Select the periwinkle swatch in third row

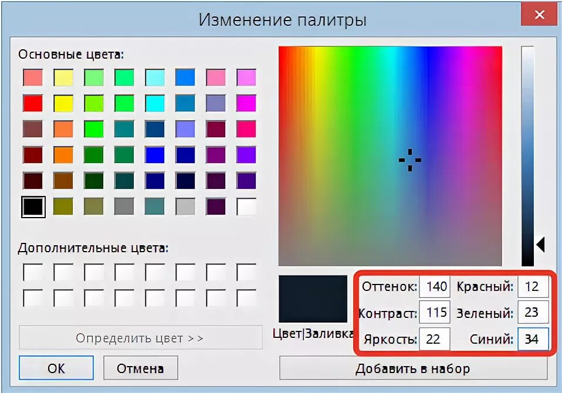pos(185,129)
